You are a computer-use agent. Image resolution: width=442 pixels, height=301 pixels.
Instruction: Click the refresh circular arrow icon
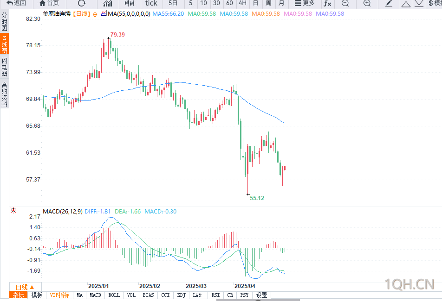tap(82, 3)
